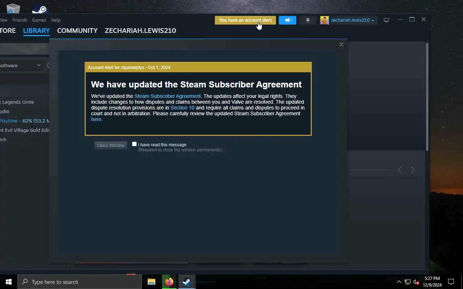
Task: Open the STORE tab
Action: point(8,31)
